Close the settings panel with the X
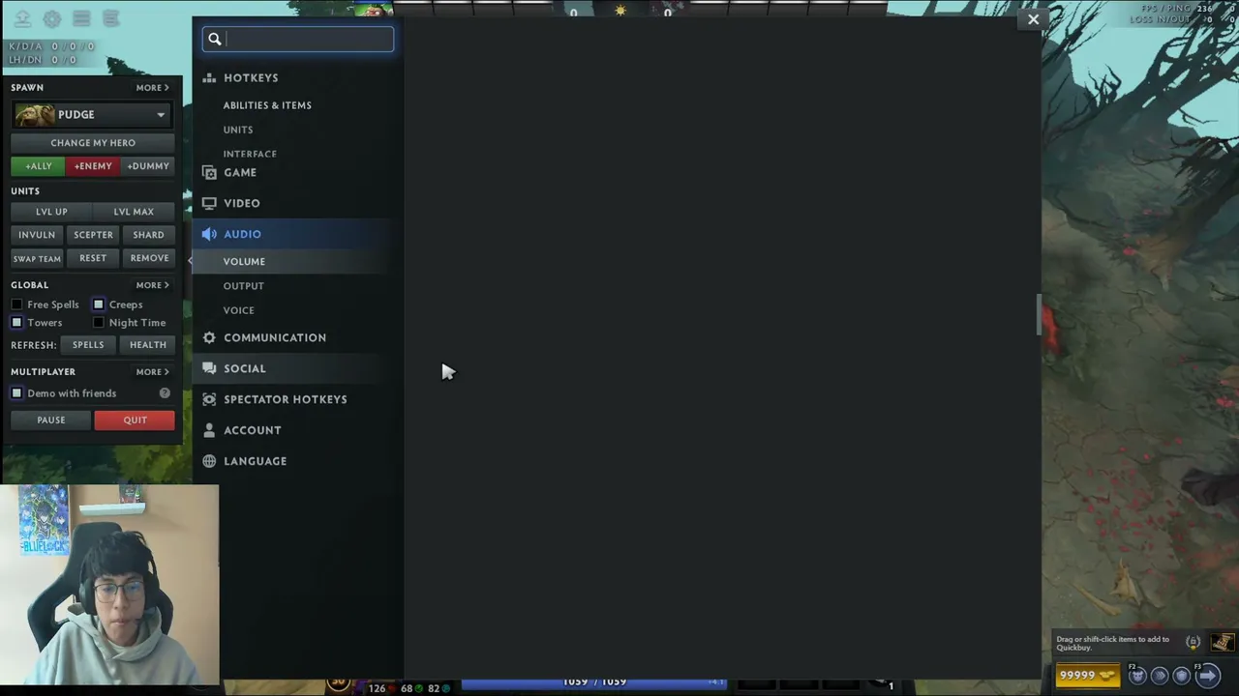The width and height of the screenshot is (1239, 696). point(1033,19)
